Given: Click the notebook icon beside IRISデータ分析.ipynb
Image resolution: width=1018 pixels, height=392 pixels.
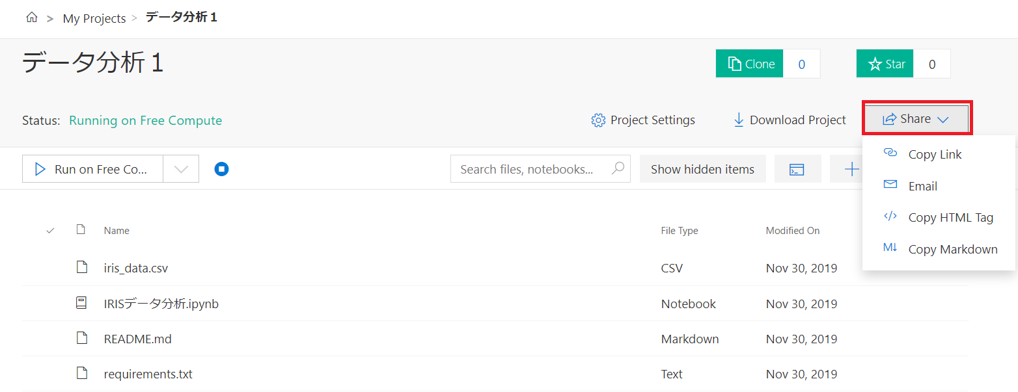Looking at the screenshot, I should coord(81,303).
